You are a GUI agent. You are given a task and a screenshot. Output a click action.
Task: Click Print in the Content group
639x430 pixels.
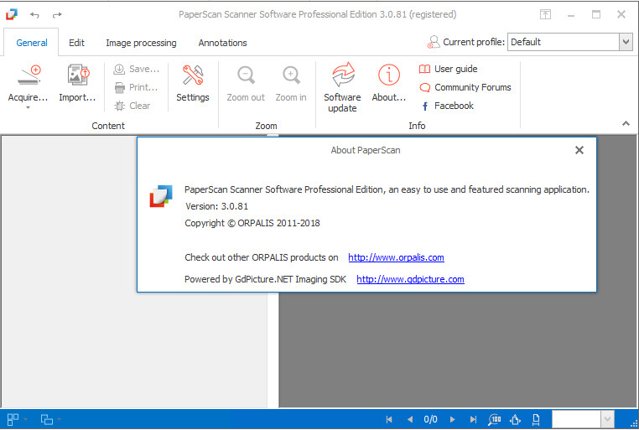(136, 87)
